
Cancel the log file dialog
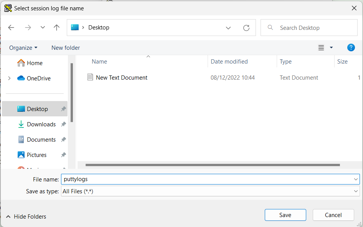click(333, 215)
